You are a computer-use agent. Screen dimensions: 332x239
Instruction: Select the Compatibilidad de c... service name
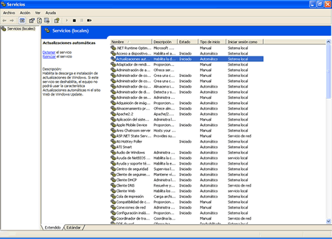(x=133, y=202)
